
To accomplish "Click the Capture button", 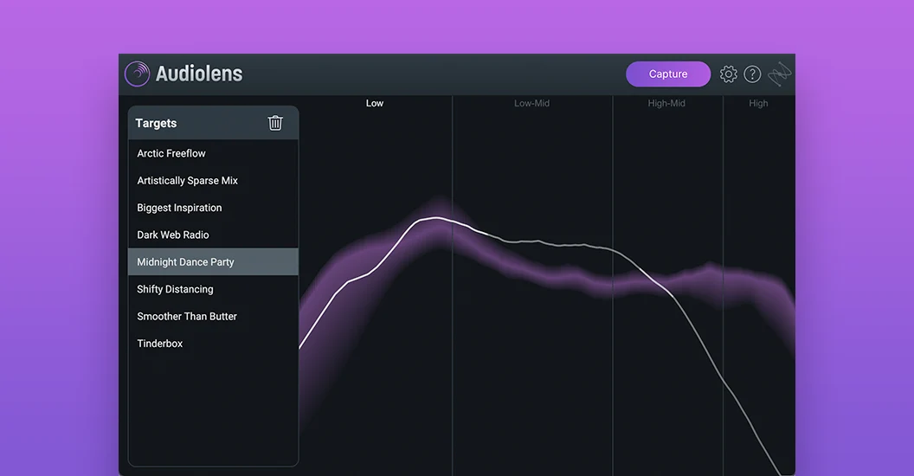I will [668, 74].
